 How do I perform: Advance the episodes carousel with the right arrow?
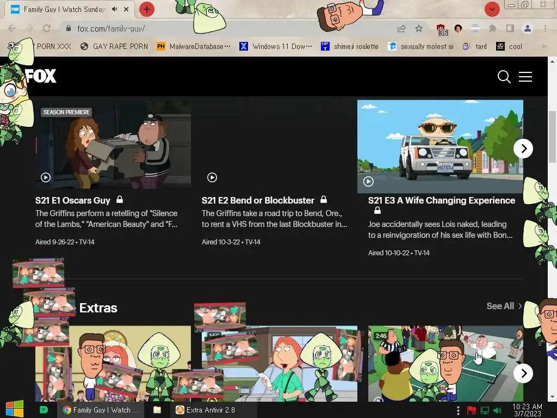[523, 148]
